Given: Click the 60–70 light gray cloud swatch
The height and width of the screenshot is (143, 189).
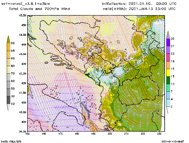Looking at the screenshot, I should pyautogui.click(x=8, y=77).
